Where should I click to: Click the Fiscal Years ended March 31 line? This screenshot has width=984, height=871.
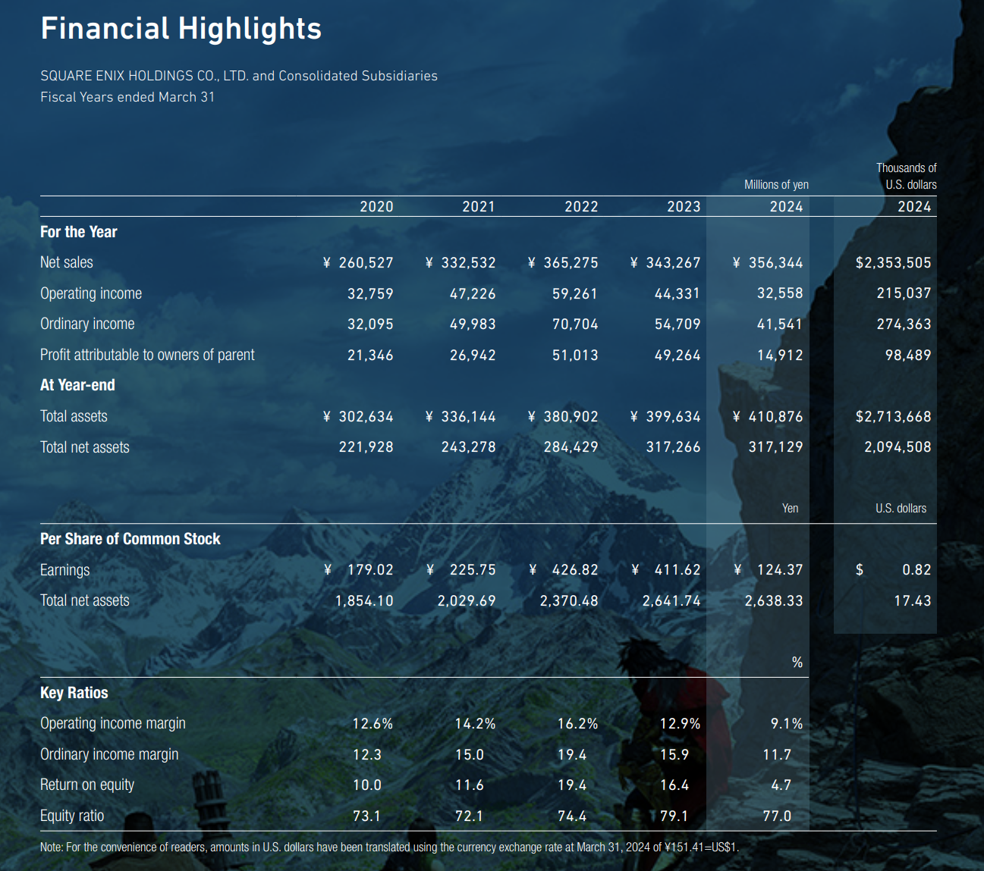(127, 97)
